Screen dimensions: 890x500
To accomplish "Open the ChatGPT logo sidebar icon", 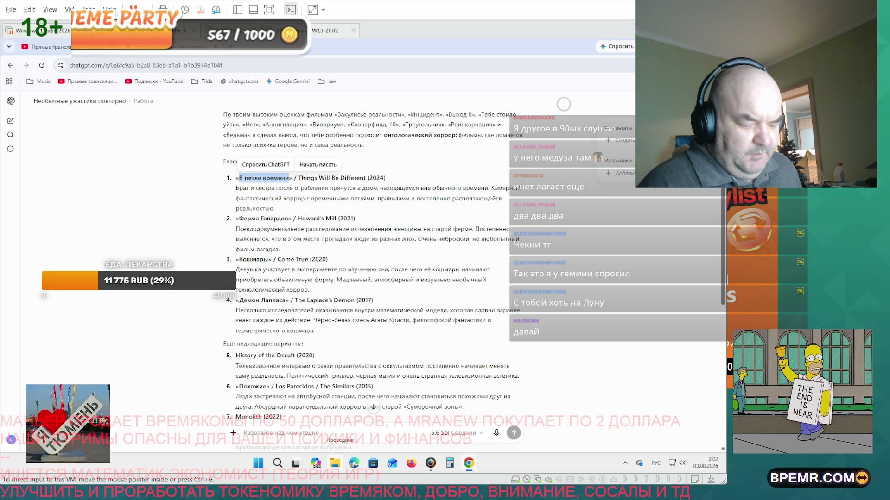I will (11, 101).
